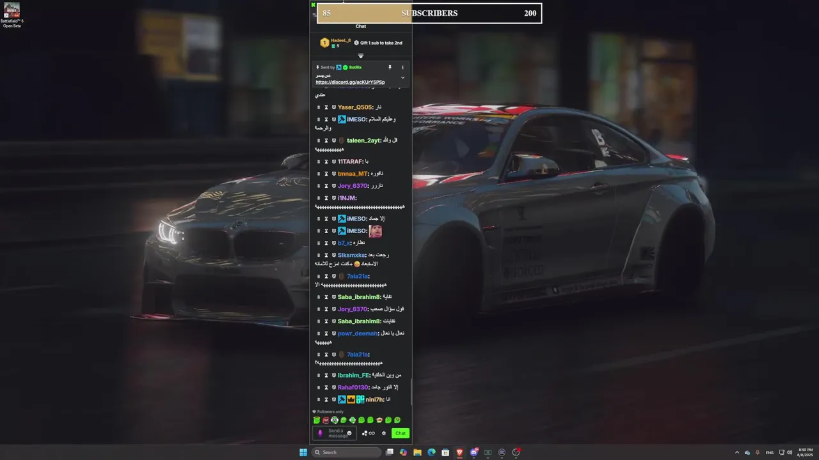Ban user 11TARAF with shield icon
Screen dimensions: 819x460
tap(334, 162)
